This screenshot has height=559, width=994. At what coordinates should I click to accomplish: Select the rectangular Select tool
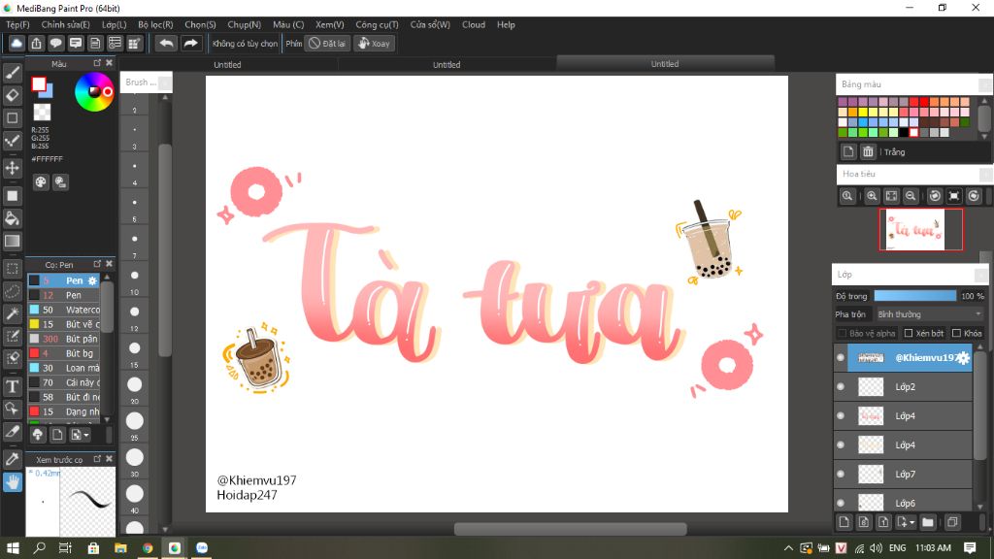pos(12,269)
